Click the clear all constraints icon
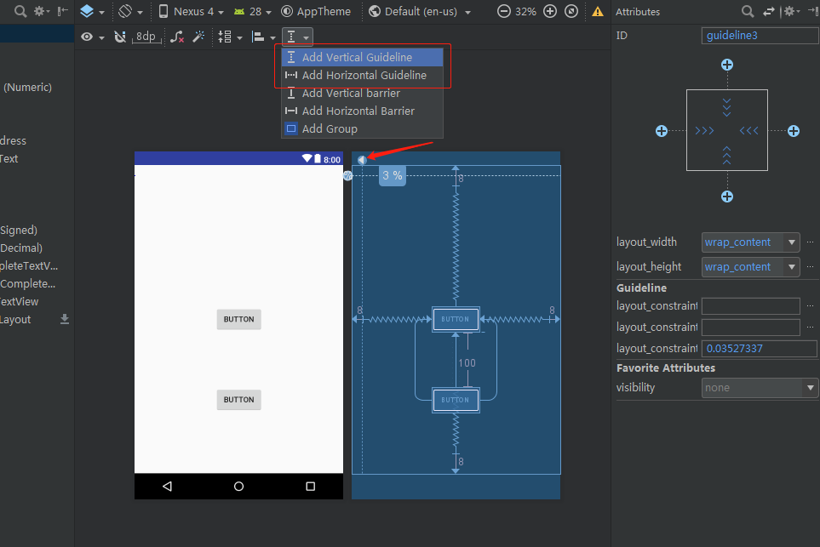This screenshot has width=820, height=547. pyautogui.click(x=177, y=37)
